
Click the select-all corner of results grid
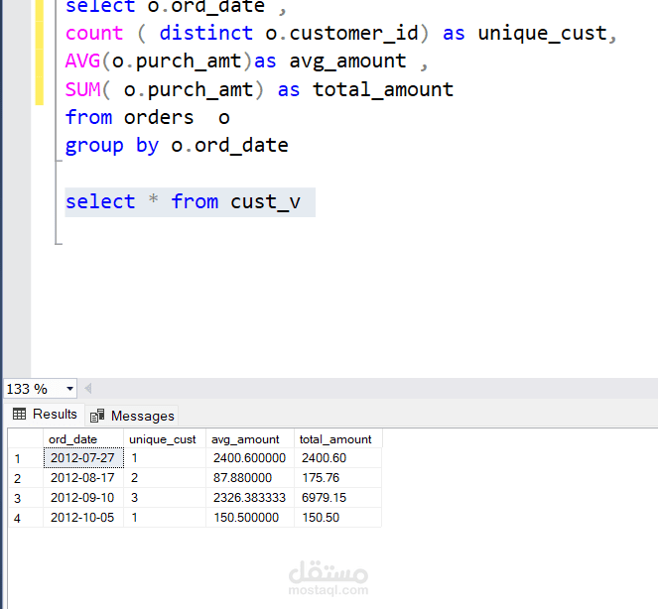tap(26, 438)
